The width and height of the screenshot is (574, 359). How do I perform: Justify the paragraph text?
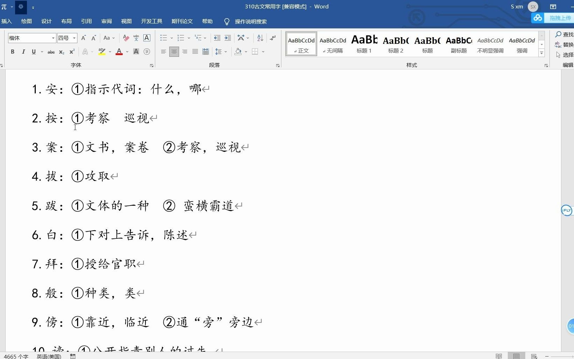(195, 52)
